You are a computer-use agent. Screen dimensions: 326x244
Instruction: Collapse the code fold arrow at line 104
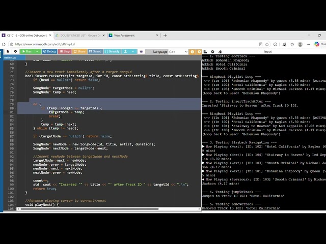click(x=15, y=204)
